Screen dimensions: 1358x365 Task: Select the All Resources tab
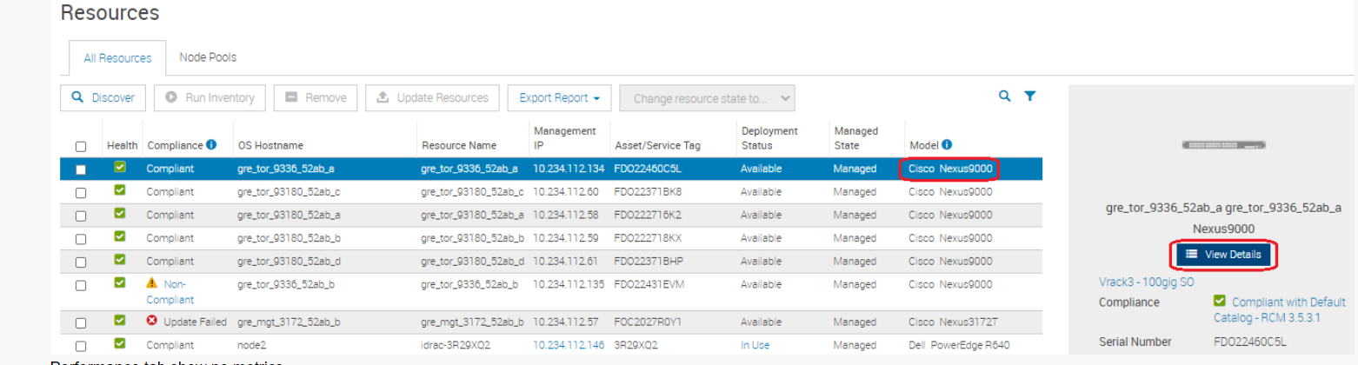[117, 58]
